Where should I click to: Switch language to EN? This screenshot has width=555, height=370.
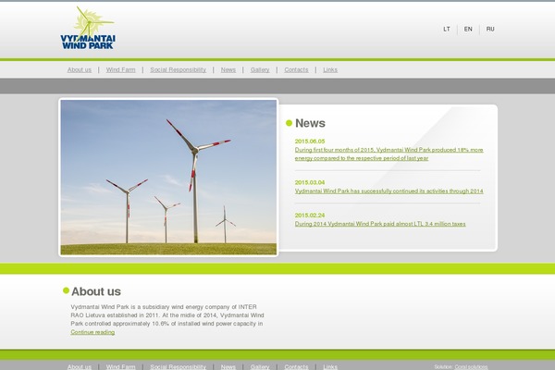tap(468, 29)
